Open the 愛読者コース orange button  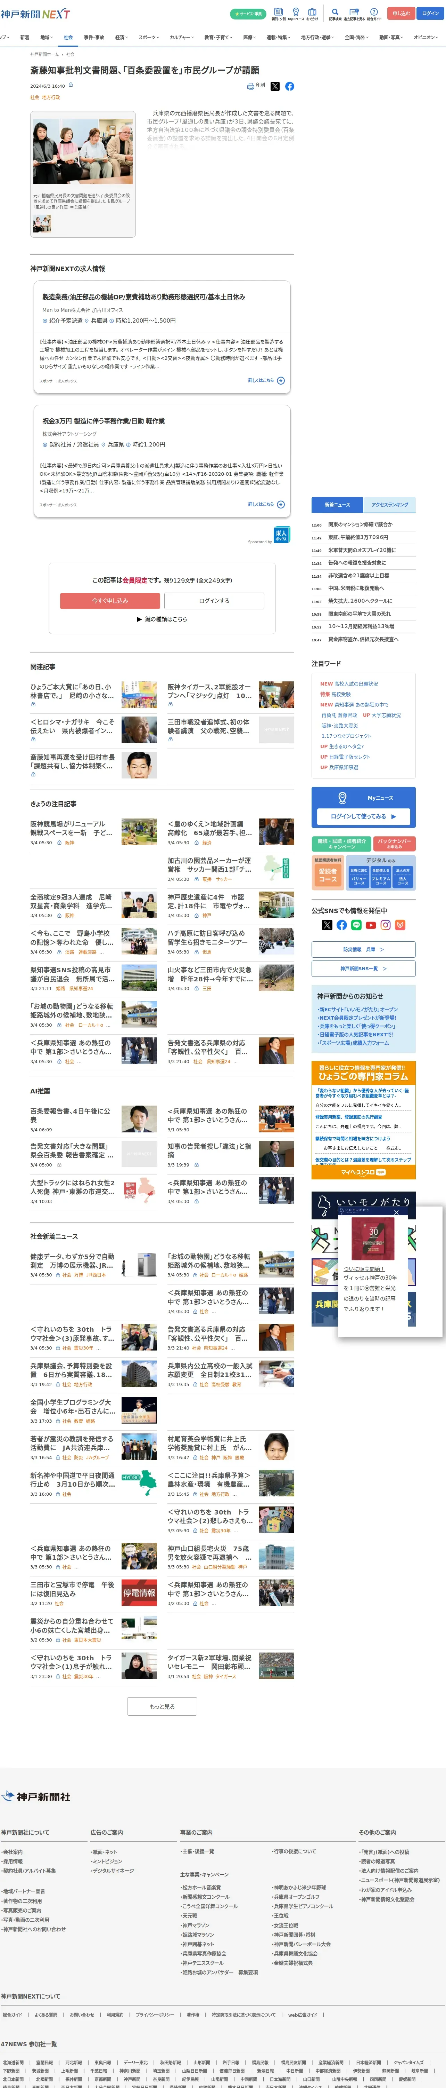point(328,876)
